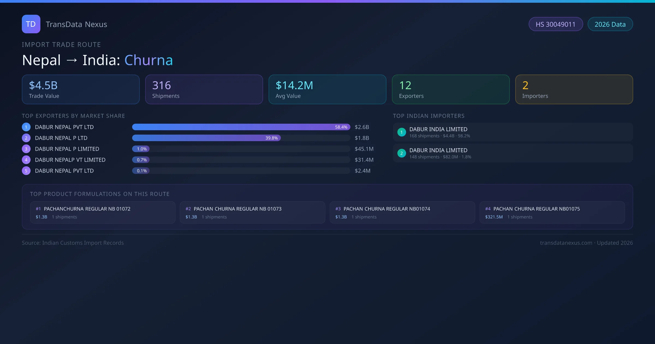
Task: Click the rank 3 exporter badge
Action: [x=26, y=149]
